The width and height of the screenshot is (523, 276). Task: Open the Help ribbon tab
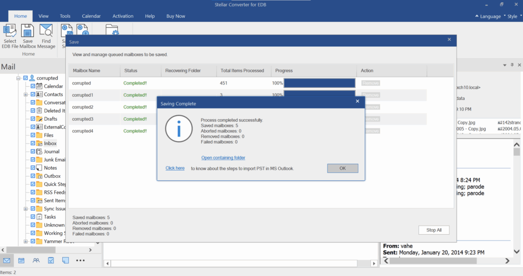(150, 16)
